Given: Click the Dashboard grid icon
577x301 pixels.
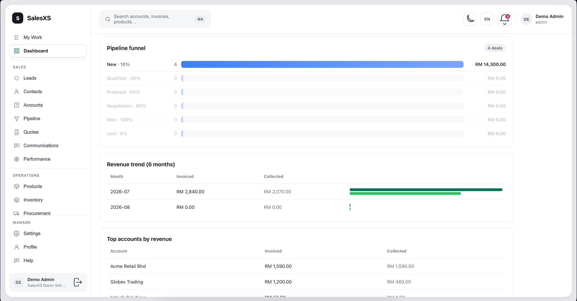Looking at the screenshot, I should (17, 51).
